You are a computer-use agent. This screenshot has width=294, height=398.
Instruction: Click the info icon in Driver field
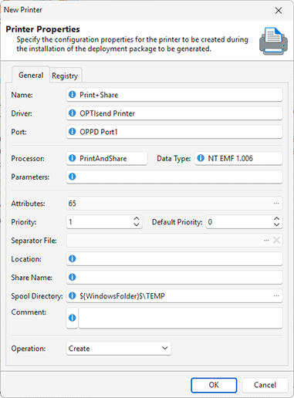coord(73,113)
